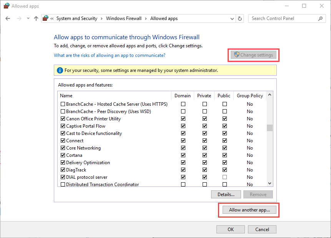Enable Distributed Transaction Coordinator checkbox
The image size is (331, 238).
(x=63, y=185)
